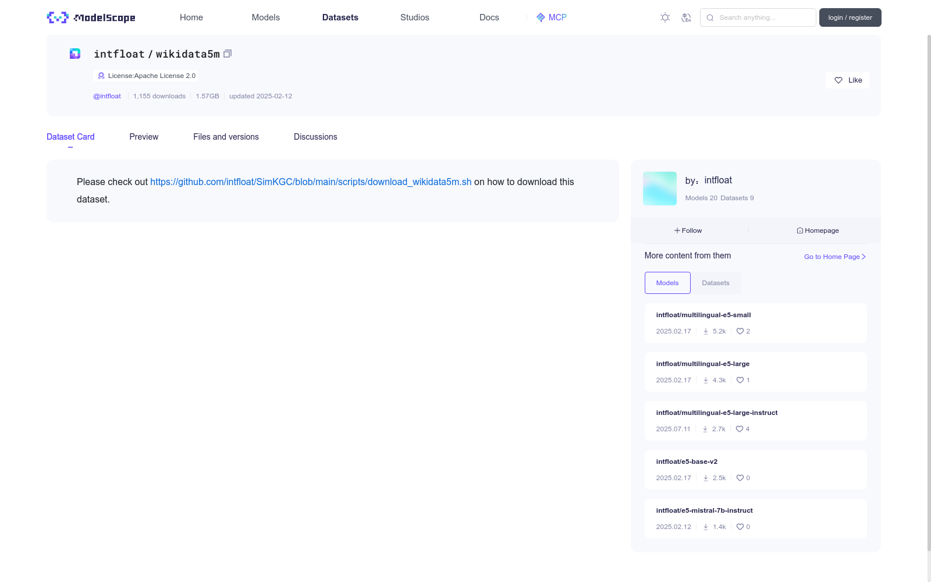Copy dataset name with the copy icon
Viewport: 931px width, 582px height.
pyautogui.click(x=228, y=54)
